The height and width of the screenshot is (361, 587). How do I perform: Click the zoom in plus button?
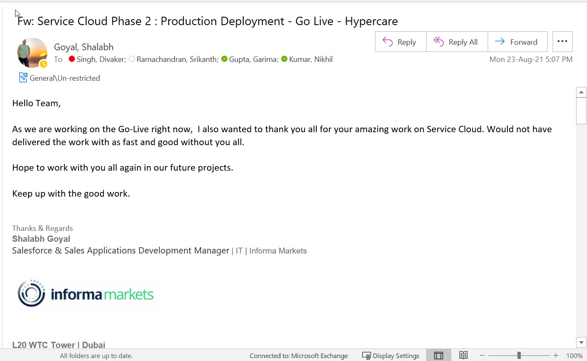click(x=556, y=356)
